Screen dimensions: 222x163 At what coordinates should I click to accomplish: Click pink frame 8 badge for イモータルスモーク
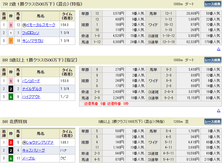coord(11,25)
